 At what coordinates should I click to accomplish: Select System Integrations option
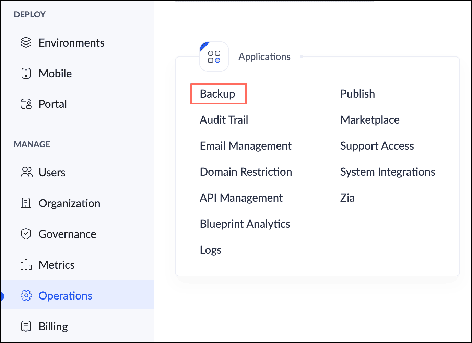pos(388,172)
